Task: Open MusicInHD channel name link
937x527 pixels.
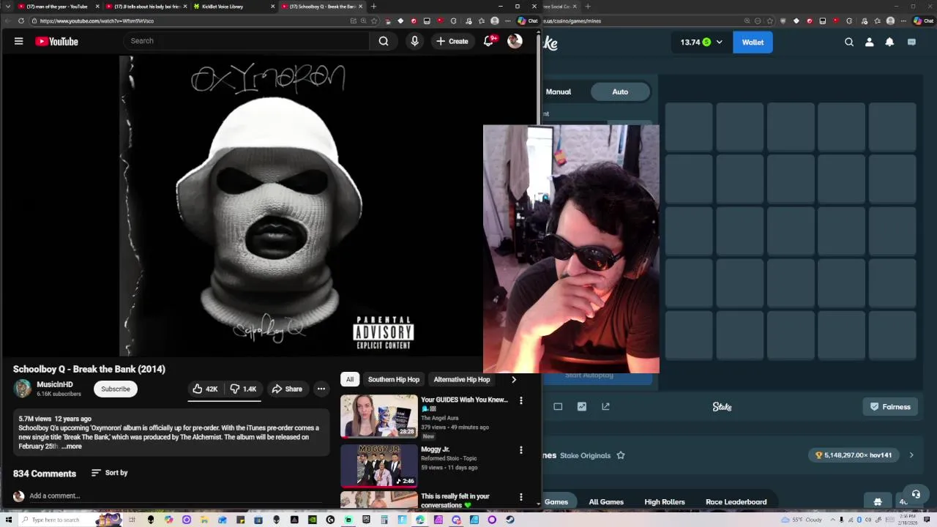Action: pyautogui.click(x=55, y=384)
